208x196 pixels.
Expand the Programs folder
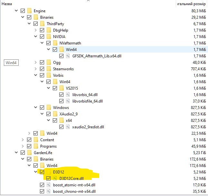click(x=23, y=146)
